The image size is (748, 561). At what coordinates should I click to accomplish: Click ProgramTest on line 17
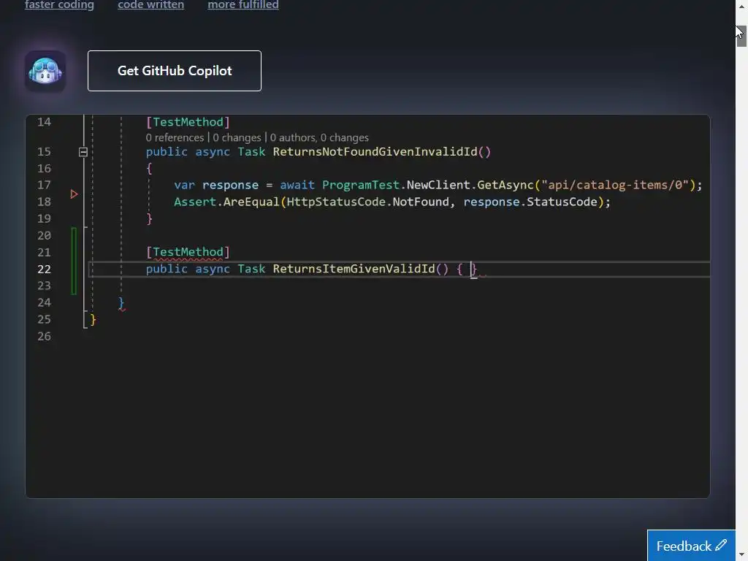(x=361, y=185)
